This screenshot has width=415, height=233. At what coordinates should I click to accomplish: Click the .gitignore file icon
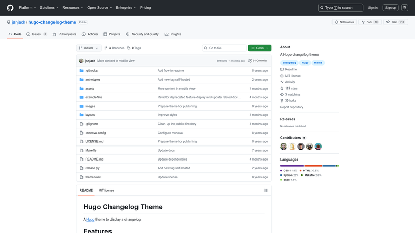[81, 124]
